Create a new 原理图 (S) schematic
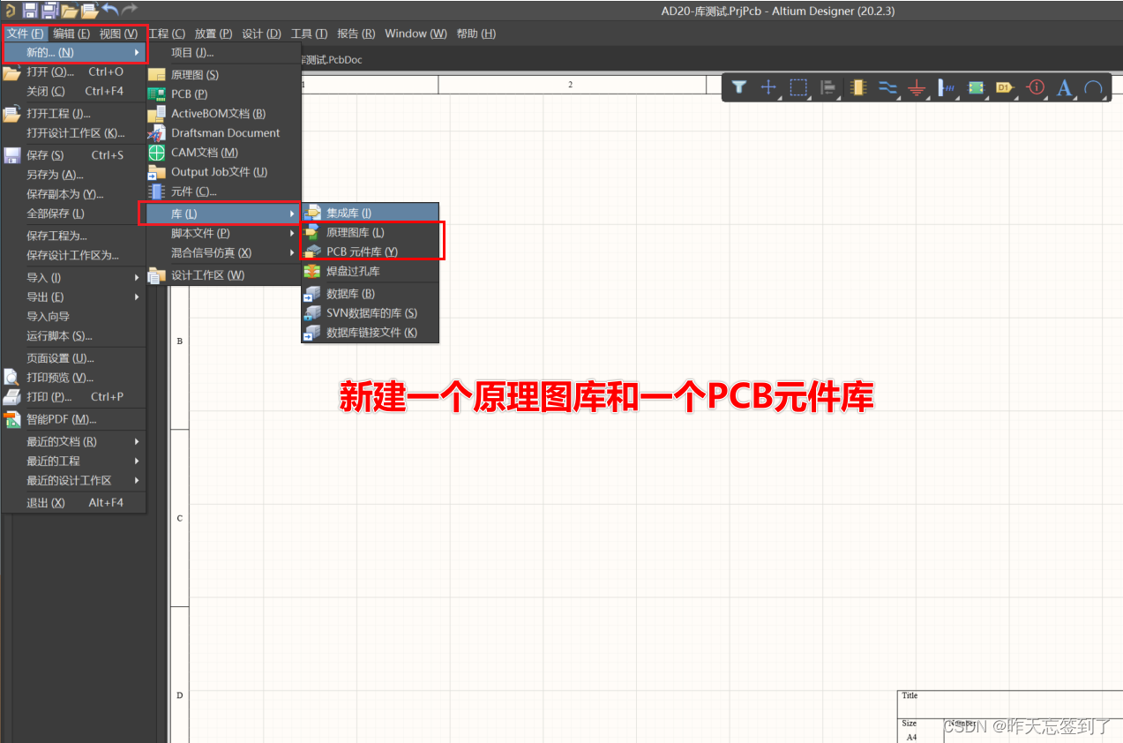Screen dimensions: 1123x743 (224, 75)
